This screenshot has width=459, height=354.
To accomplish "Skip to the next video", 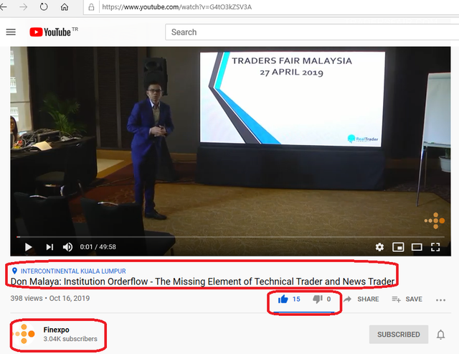I will (49, 247).
